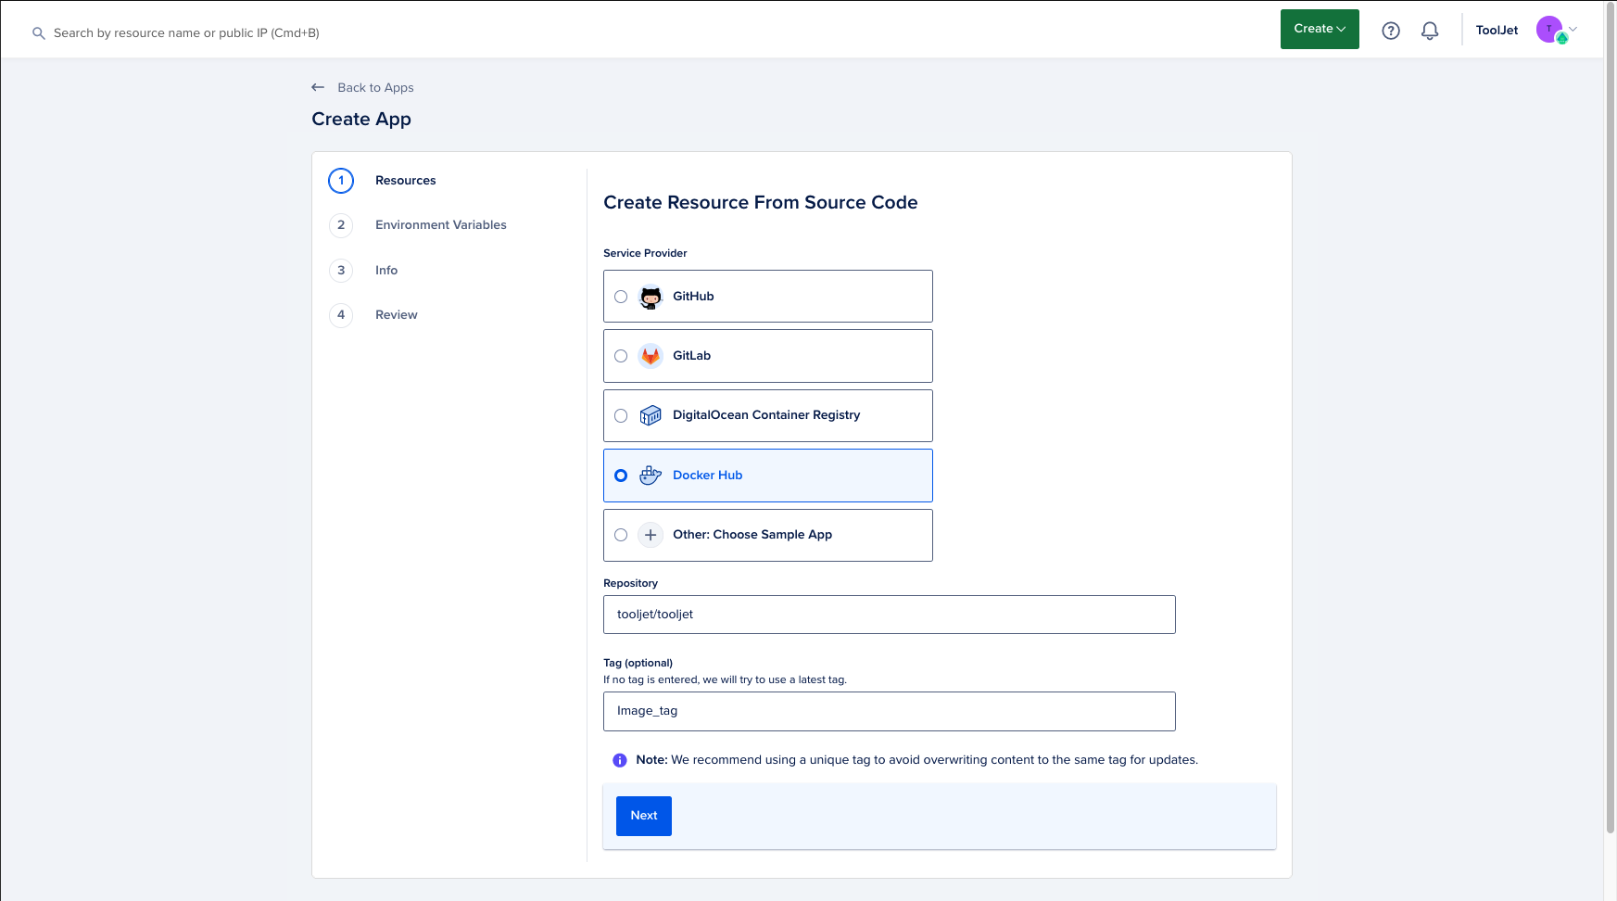
Task: Open the help question mark icon
Action: click(x=1390, y=31)
